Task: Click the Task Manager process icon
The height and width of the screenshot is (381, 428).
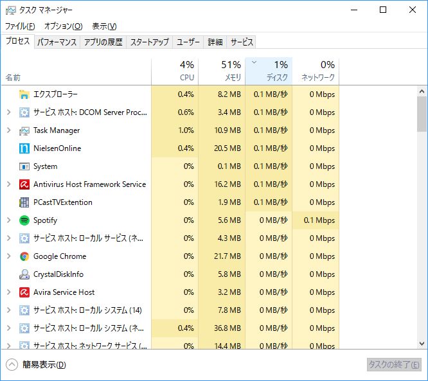Action: 24,130
